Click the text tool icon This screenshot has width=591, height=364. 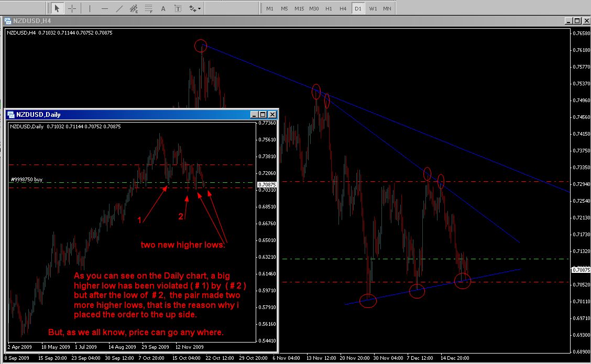click(163, 8)
